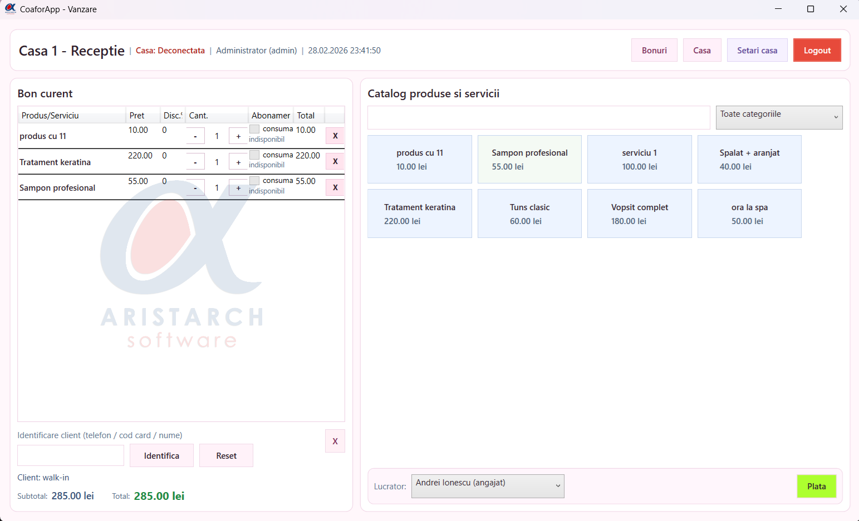The width and height of the screenshot is (859, 521).
Task: Open Setari casa settings
Action: point(757,50)
